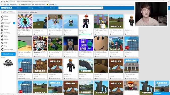Click the Upgrade Now button
Image resolution: width=170 pixels, height=95 pixels.
[8, 54]
